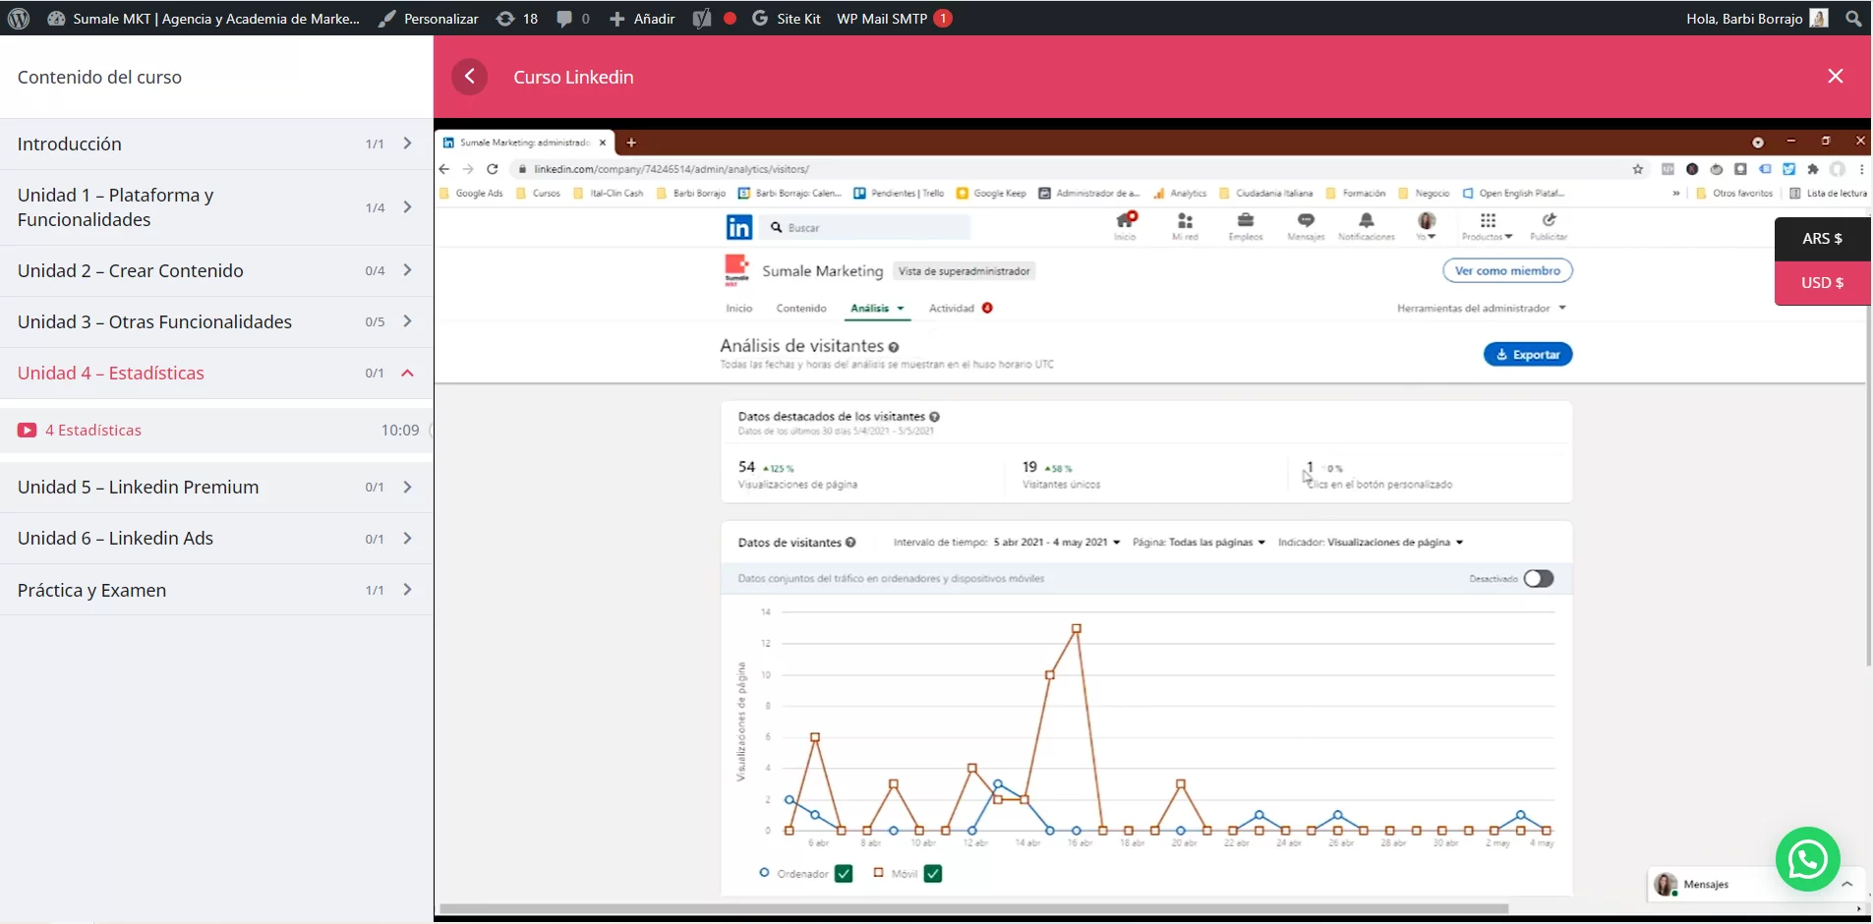Click the user avatar in the admin bar

[x=1819, y=19]
